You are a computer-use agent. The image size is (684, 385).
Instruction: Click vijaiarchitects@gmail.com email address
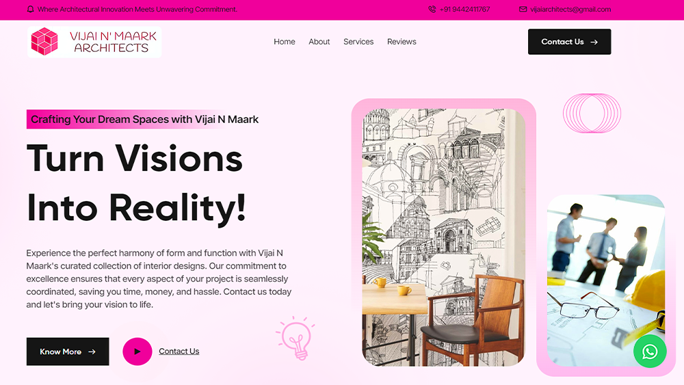[x=570, y=9]
